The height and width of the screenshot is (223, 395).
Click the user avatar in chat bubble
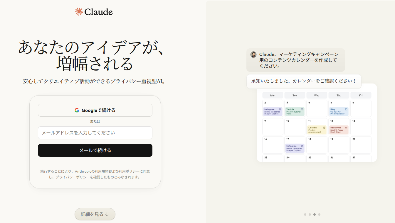(x=253, y=55)
